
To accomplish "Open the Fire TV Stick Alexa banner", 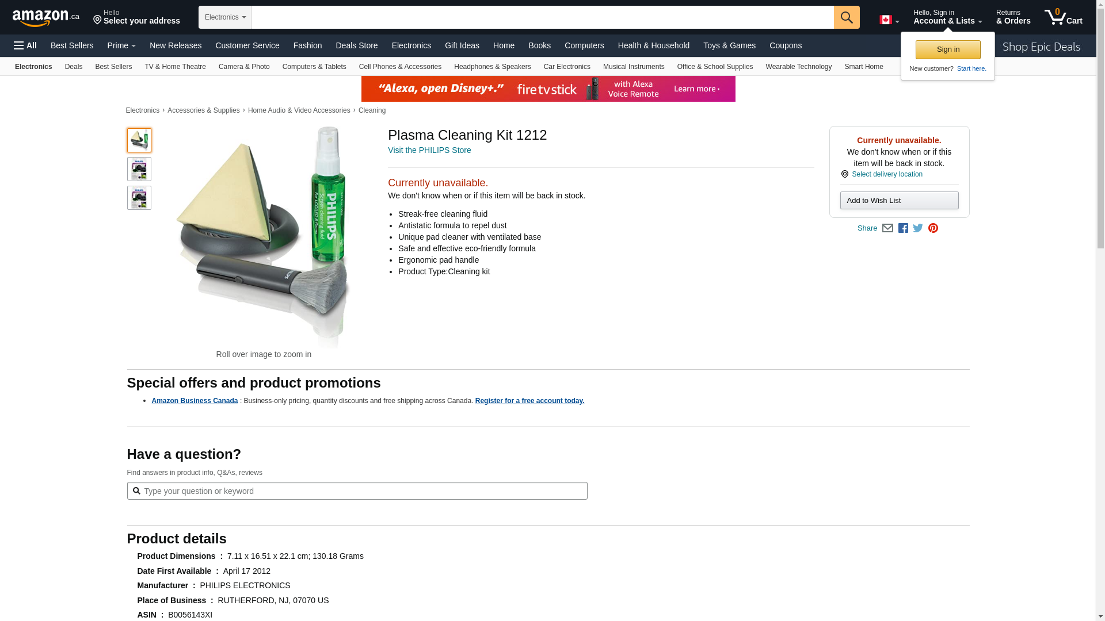I will pos(548,89).
